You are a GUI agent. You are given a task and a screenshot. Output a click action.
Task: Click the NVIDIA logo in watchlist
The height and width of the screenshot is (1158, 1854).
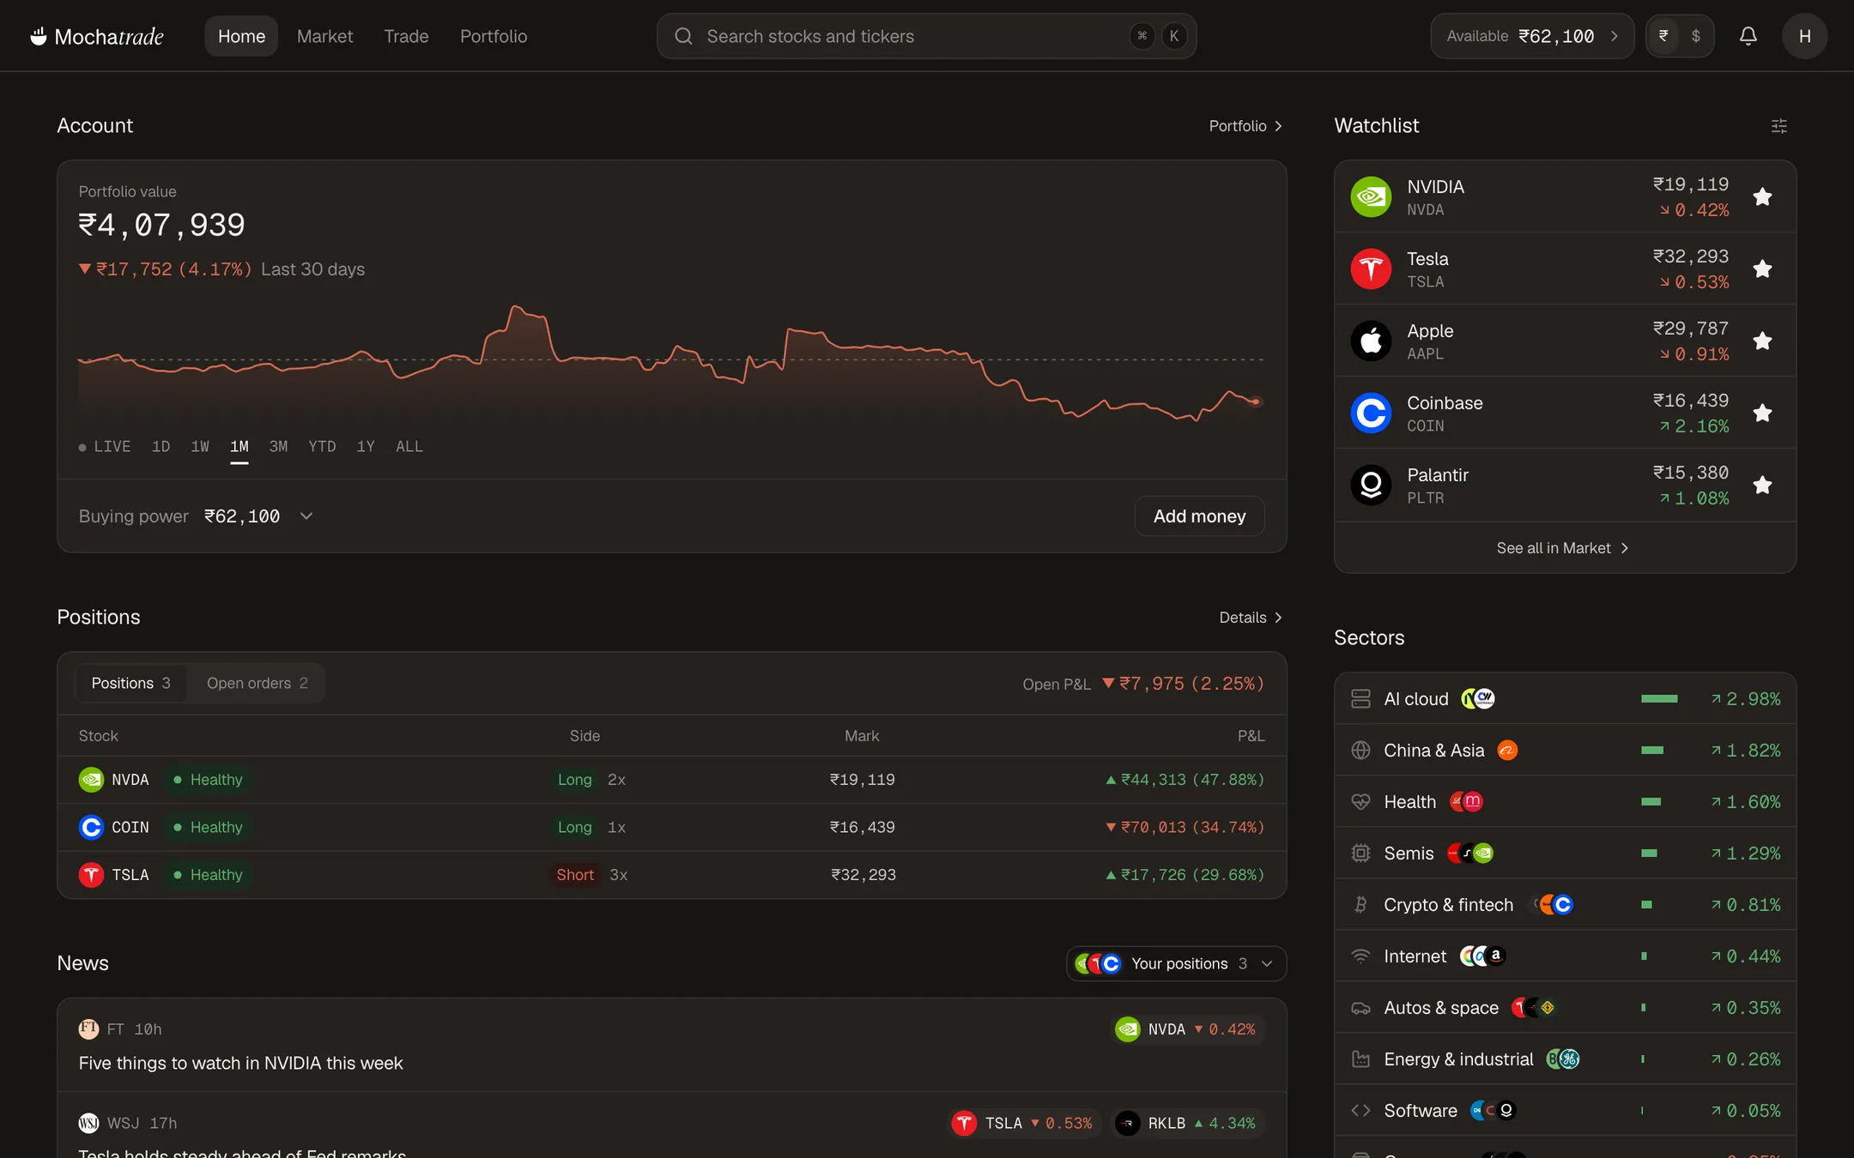[x=1371, y=197]
